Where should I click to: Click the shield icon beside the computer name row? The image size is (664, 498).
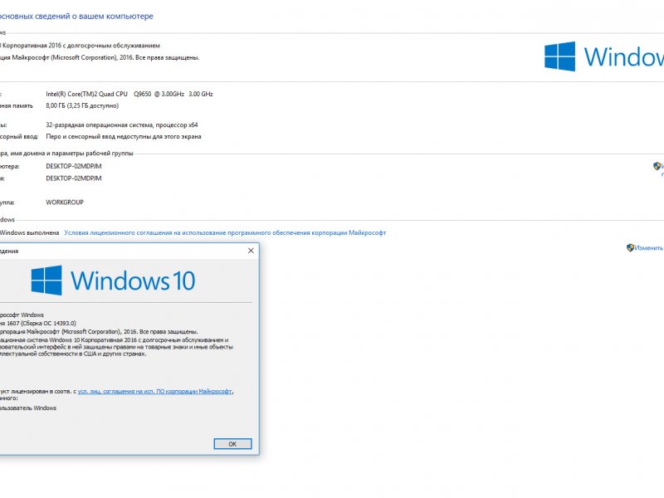point(657,166)
